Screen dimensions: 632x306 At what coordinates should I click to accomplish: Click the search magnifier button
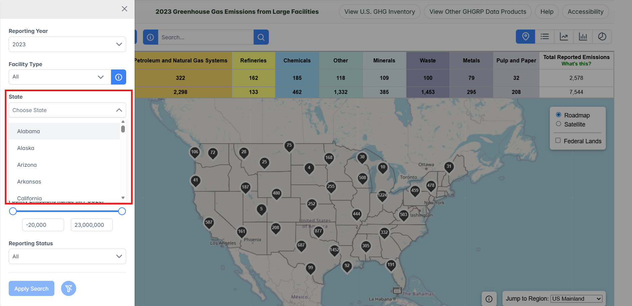point(261,37)
